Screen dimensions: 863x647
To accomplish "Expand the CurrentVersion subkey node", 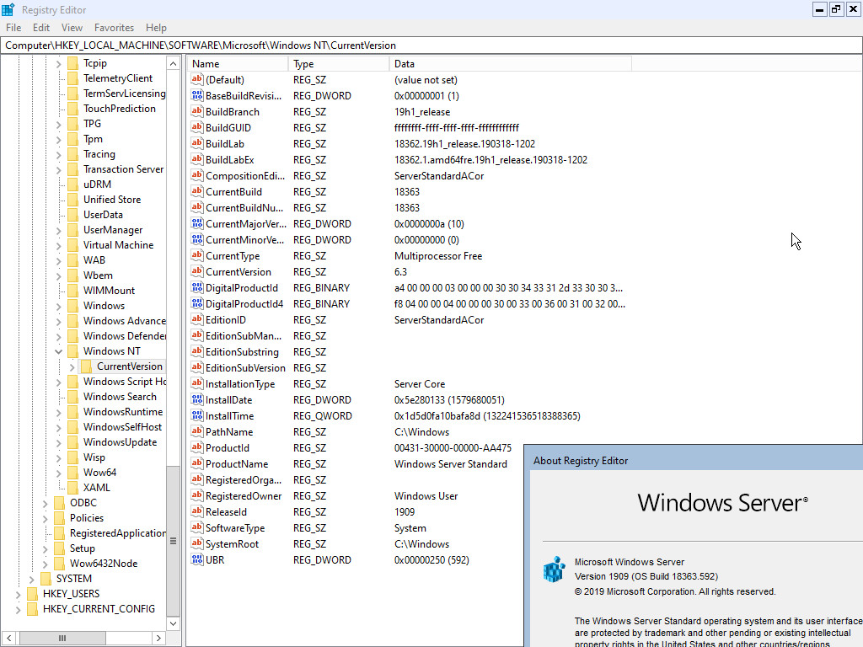I will click(72, 366).
